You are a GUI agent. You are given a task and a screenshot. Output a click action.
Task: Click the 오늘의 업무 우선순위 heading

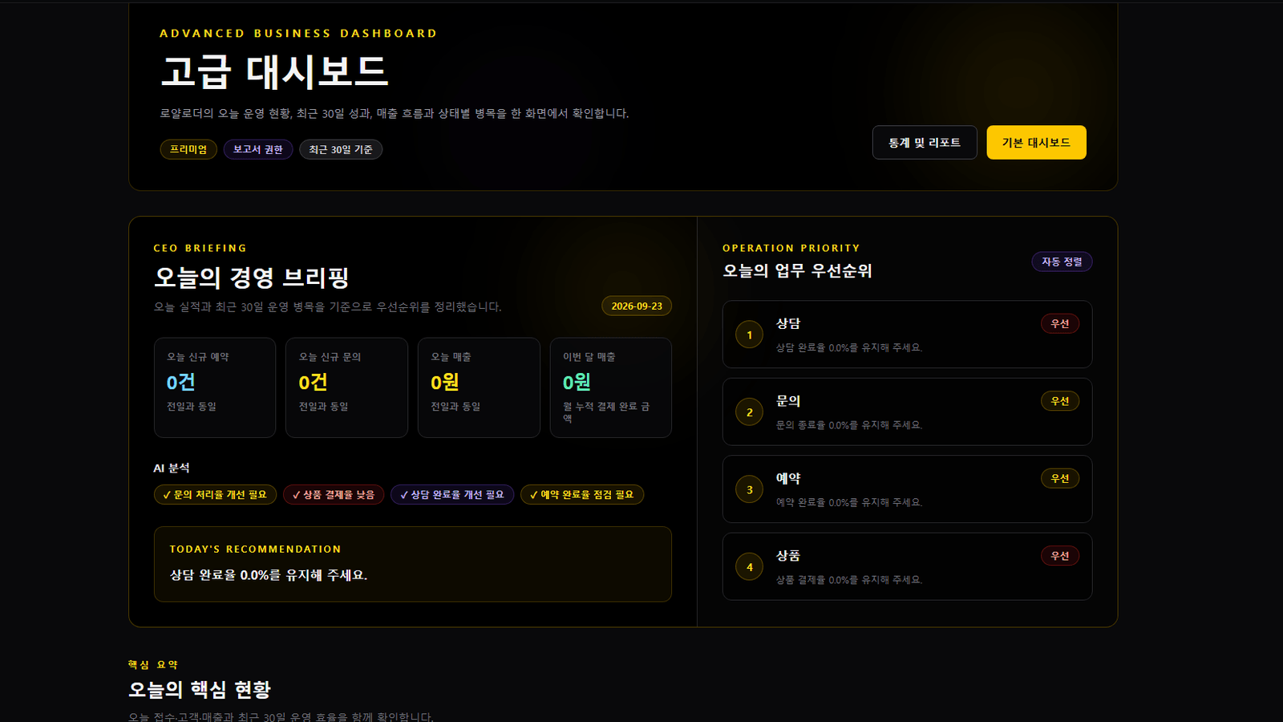(797, 271)
